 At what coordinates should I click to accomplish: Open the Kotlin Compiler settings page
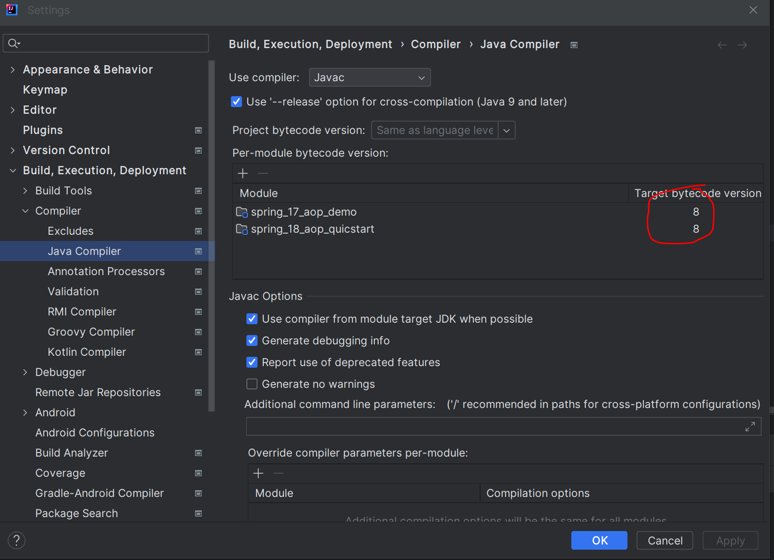pyautogui.click(x=87, y=352)
